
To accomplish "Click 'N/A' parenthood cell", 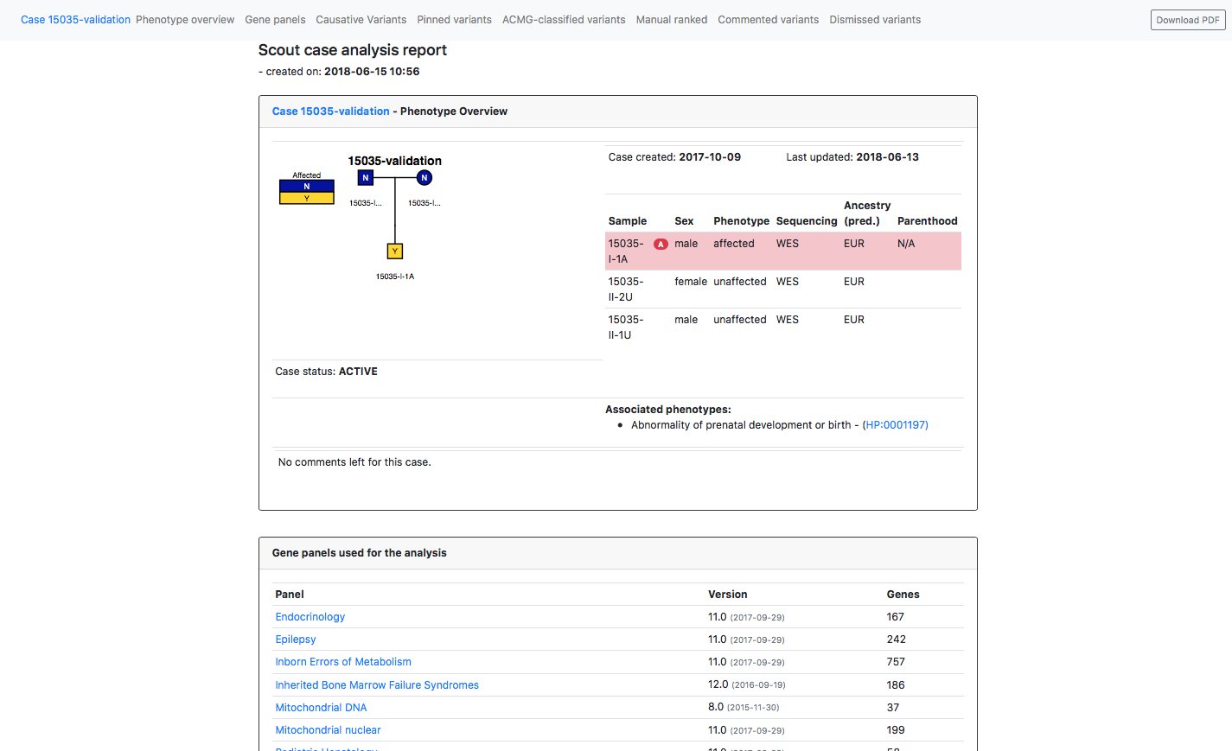I will click(x=906, y=244).
